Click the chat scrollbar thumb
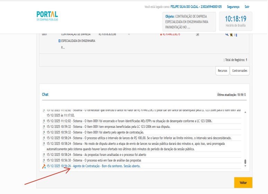 tap(245, 161)
